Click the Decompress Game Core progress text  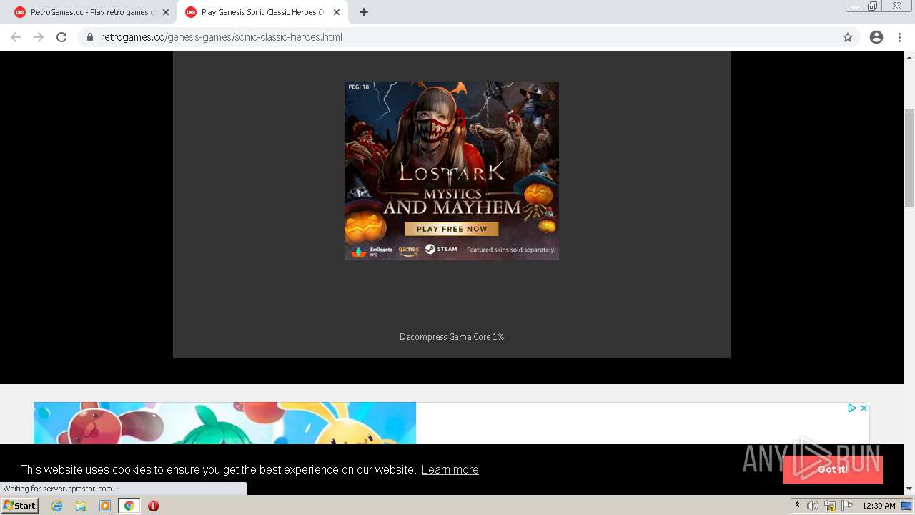pos(452,337)
